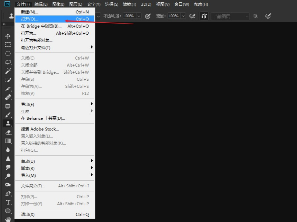Choose 在 Bridge 中浏览(B)...
The height and width of the screenshot is (222, 297).
pos(55,26)
